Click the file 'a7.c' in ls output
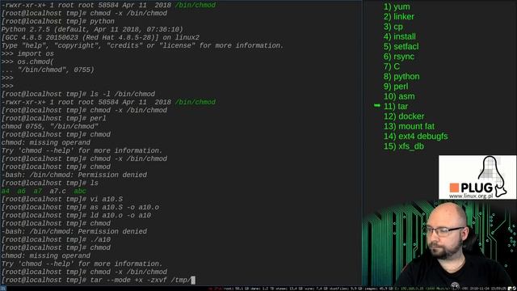 click(57, 191)
